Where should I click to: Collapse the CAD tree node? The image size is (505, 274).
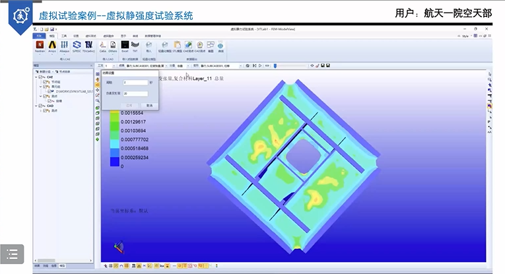click(x=36, y=106)
